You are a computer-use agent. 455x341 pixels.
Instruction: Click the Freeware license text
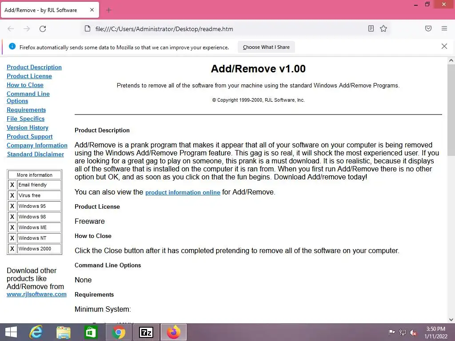90,221
